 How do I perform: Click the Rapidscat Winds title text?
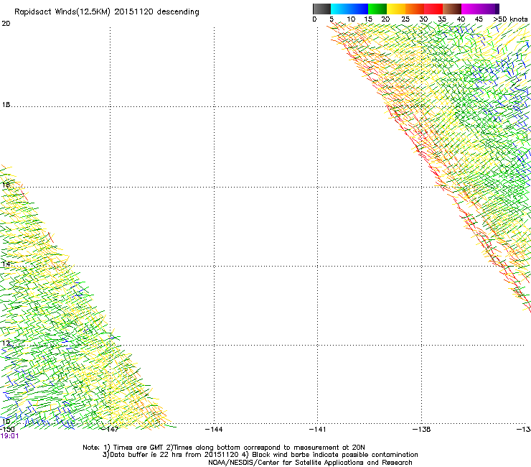pyautogui.click(x=107, y=12)
